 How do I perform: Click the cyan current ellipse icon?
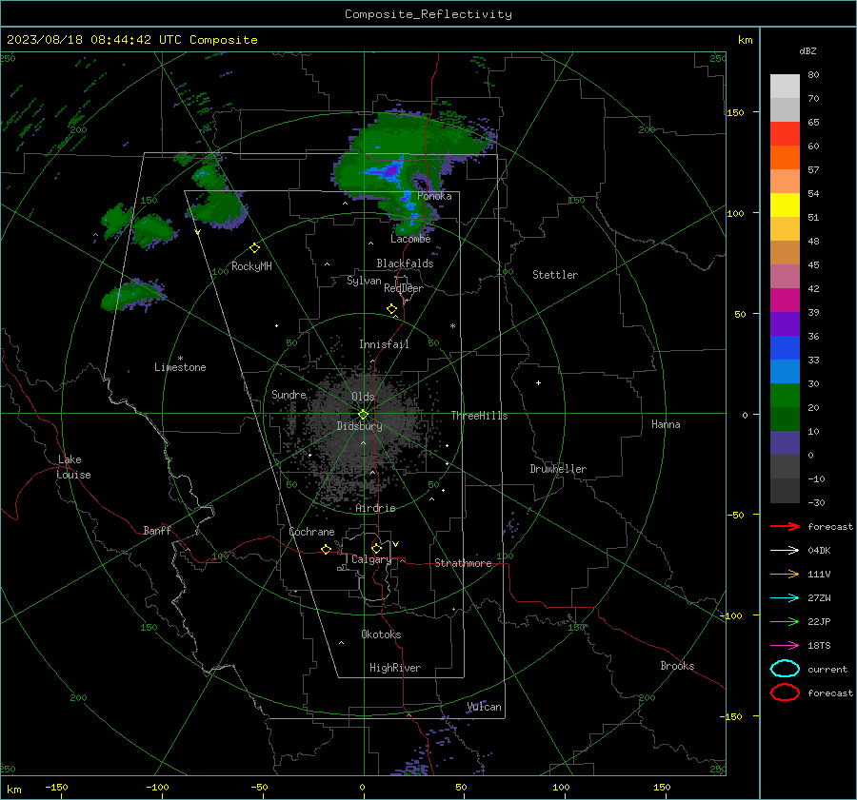click(785, 669)
